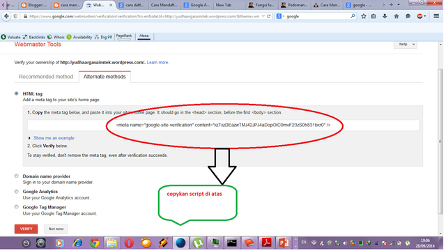This screenshot has width=446, height=251.
Task: Switch to Recommended method tab
Action: 46,77
